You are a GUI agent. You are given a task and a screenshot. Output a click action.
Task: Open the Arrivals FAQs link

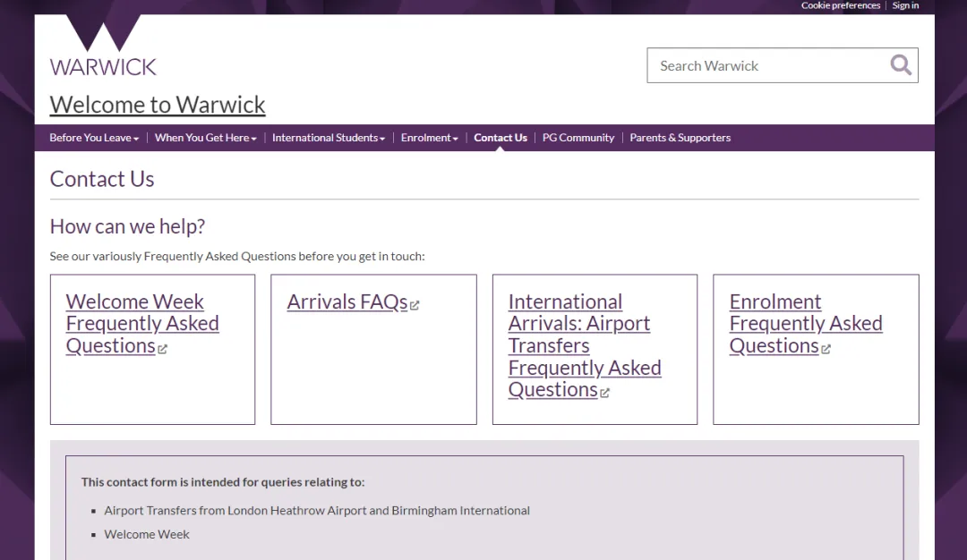(x=347, y=301)
